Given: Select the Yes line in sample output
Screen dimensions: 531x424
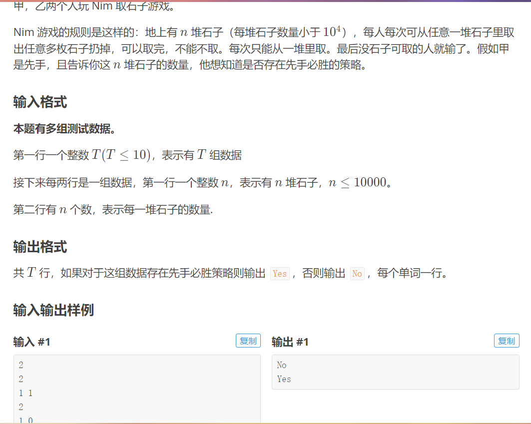Looking at the screenshot, I should (x=283, y=379).
